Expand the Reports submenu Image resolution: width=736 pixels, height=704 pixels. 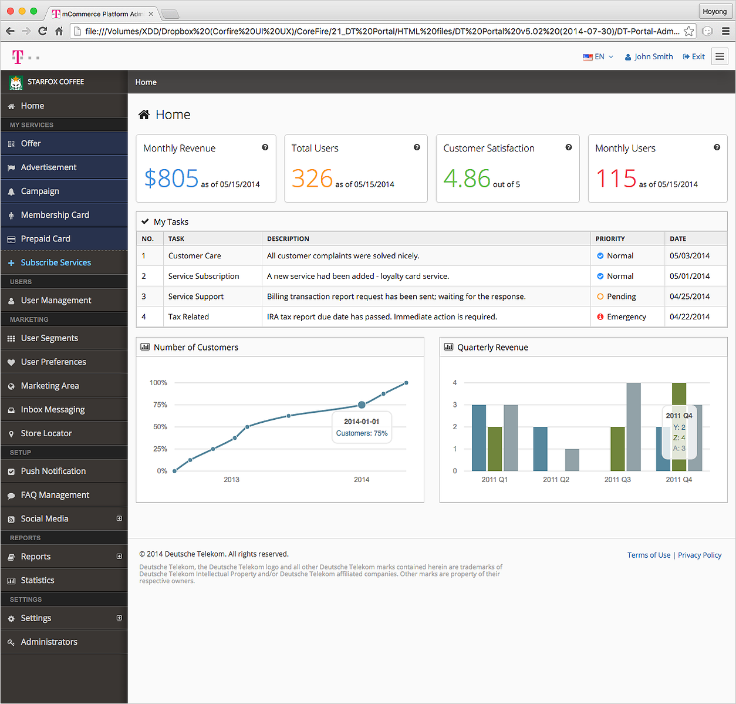pos(119,556)
